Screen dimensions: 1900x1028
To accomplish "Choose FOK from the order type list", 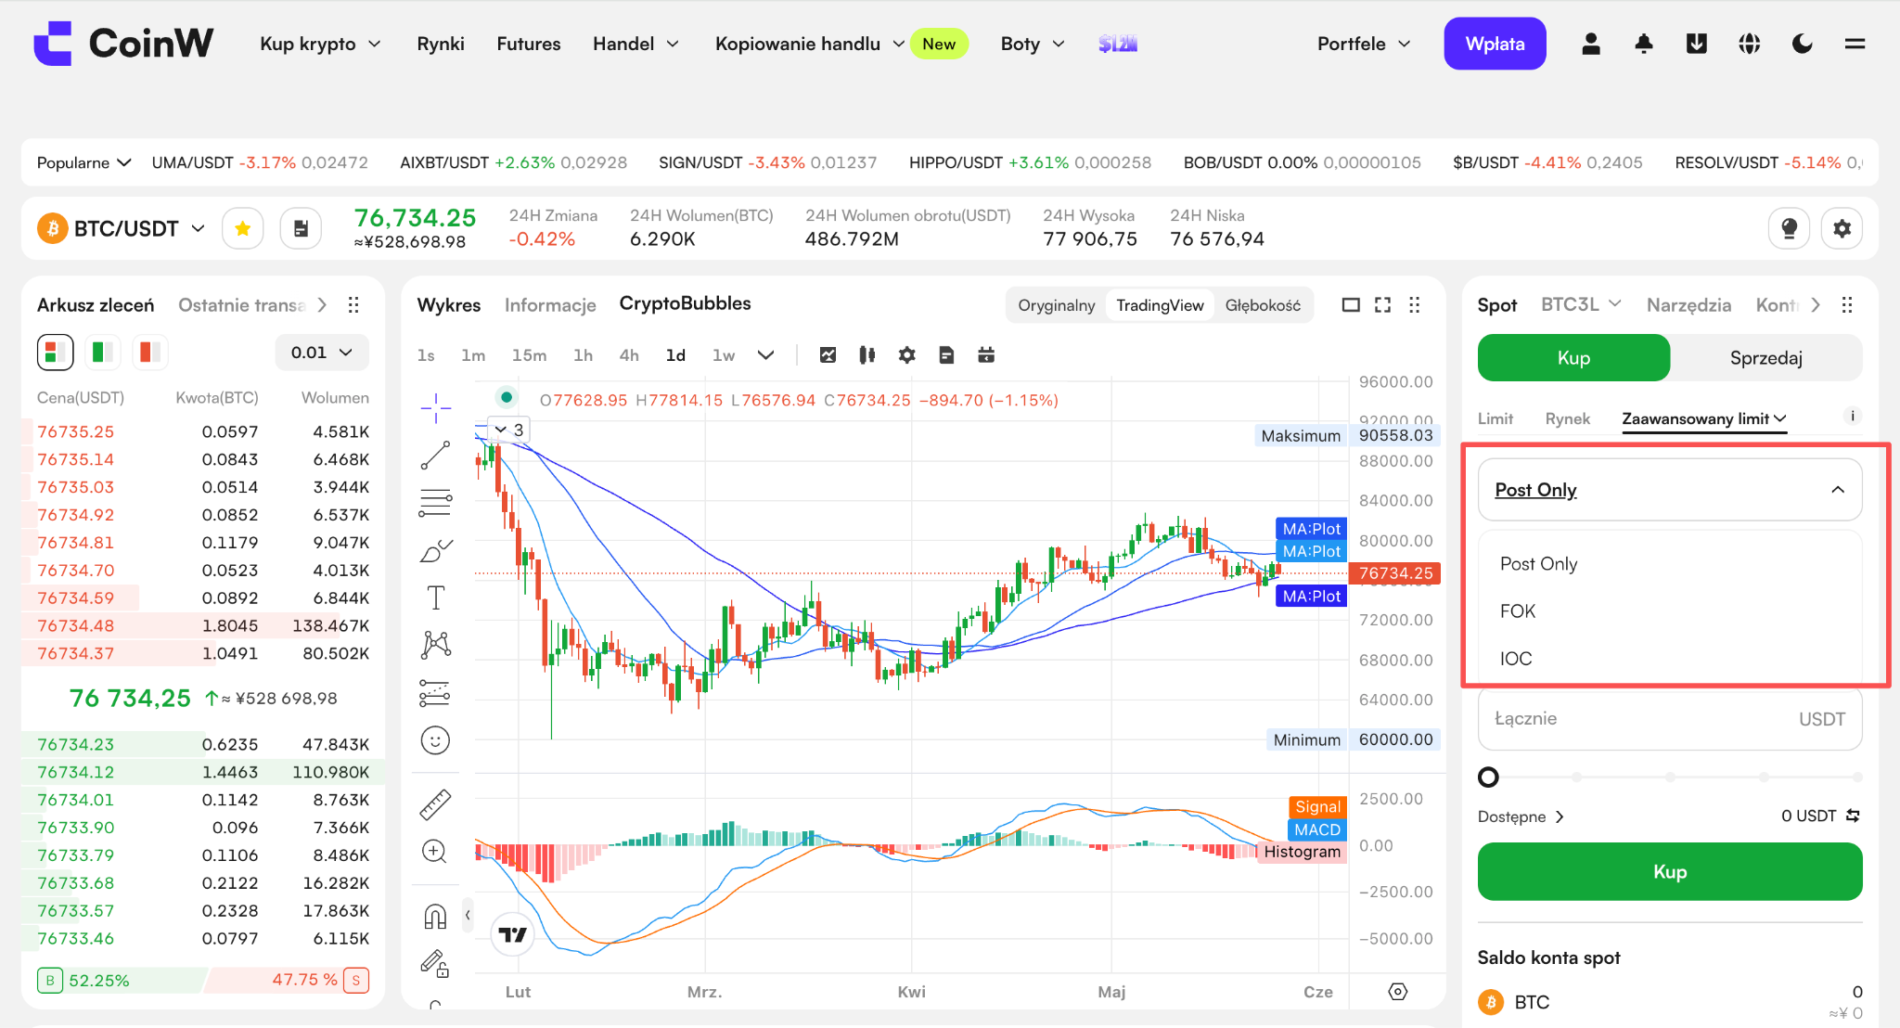I will 1518,611.
